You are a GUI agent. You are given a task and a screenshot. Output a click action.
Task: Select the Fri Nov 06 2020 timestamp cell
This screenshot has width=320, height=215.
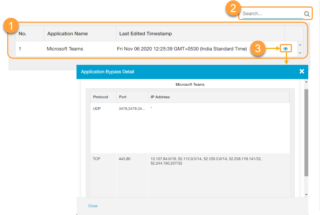182,49
